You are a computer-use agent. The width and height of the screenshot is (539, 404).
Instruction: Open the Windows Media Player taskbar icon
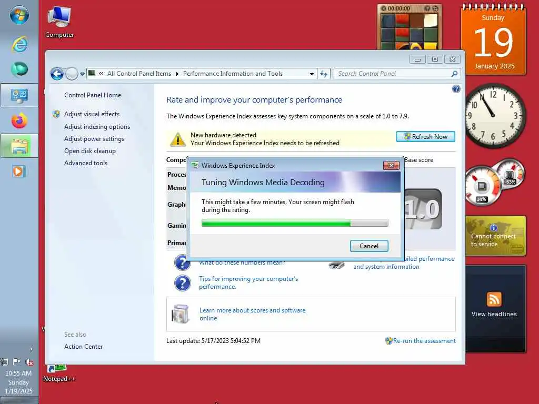(x=18, y=171)
